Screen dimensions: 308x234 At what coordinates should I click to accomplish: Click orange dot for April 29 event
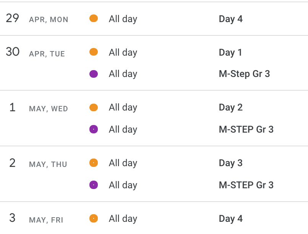94,18
